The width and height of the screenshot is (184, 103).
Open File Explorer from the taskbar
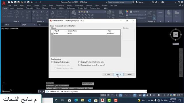click(x=83, y=100)
